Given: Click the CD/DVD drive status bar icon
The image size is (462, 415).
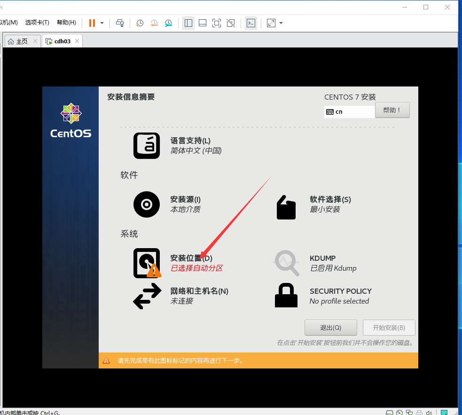Looking at the screenshot, I should 399,413.
